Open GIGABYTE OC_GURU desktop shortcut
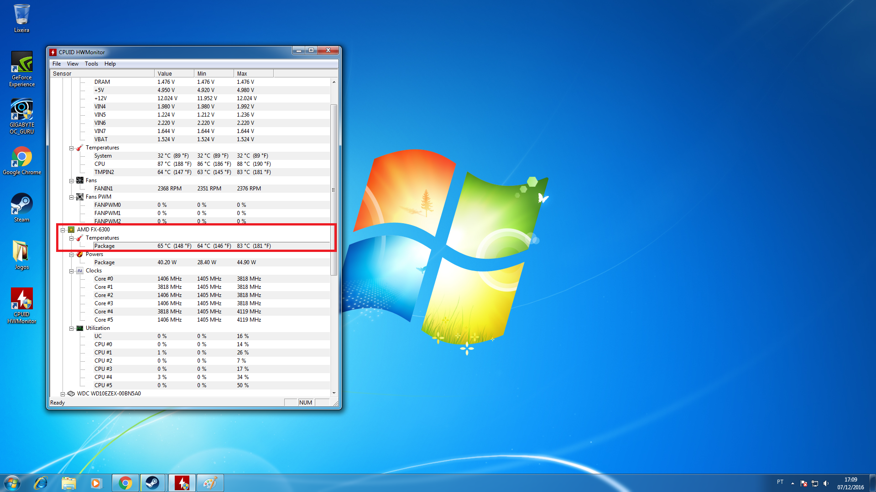876x492 pixels. tap(21, 116)
